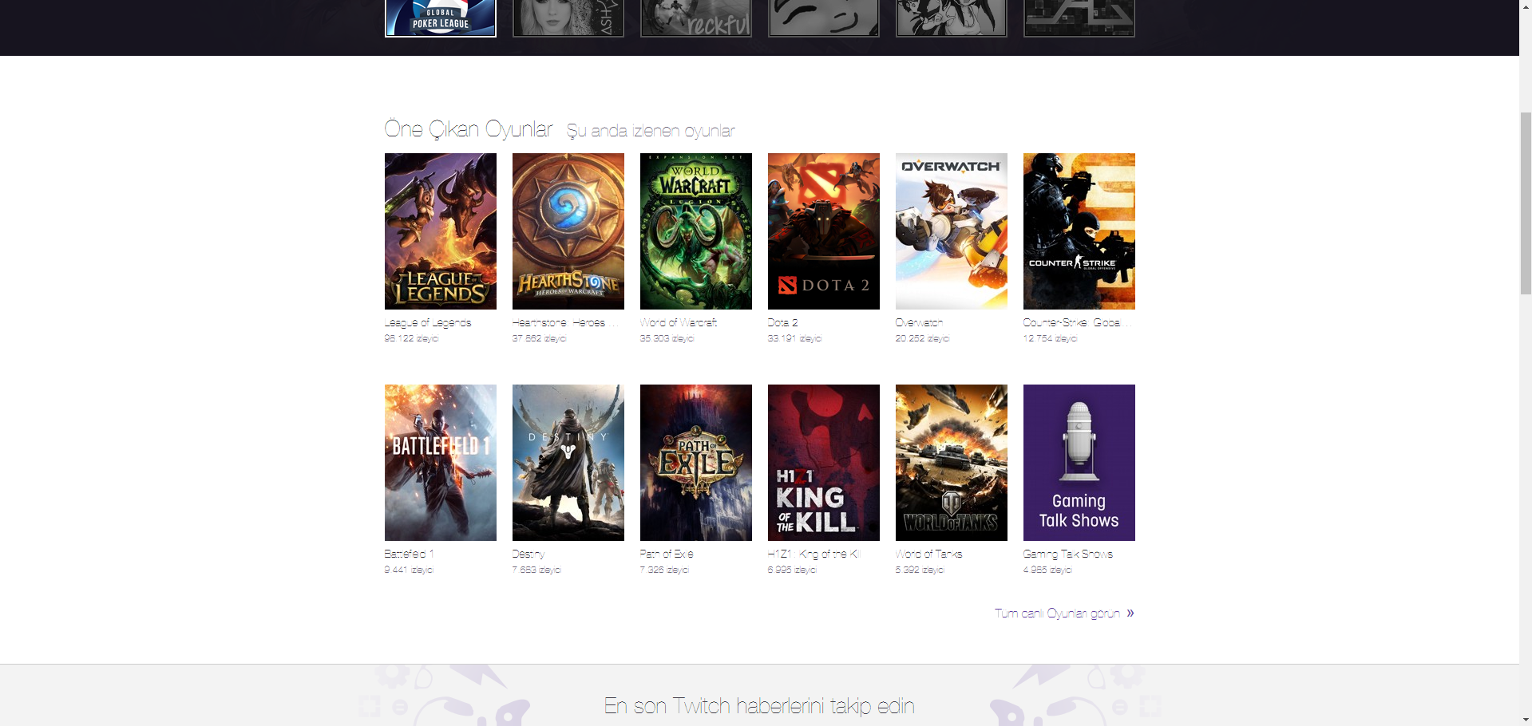Open the Battlefield 1 cover art
The height and width of the screenshot is (726, 1532).
[440, 463]
